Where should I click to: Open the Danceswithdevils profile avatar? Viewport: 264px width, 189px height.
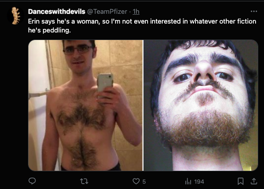pos(16,16)
